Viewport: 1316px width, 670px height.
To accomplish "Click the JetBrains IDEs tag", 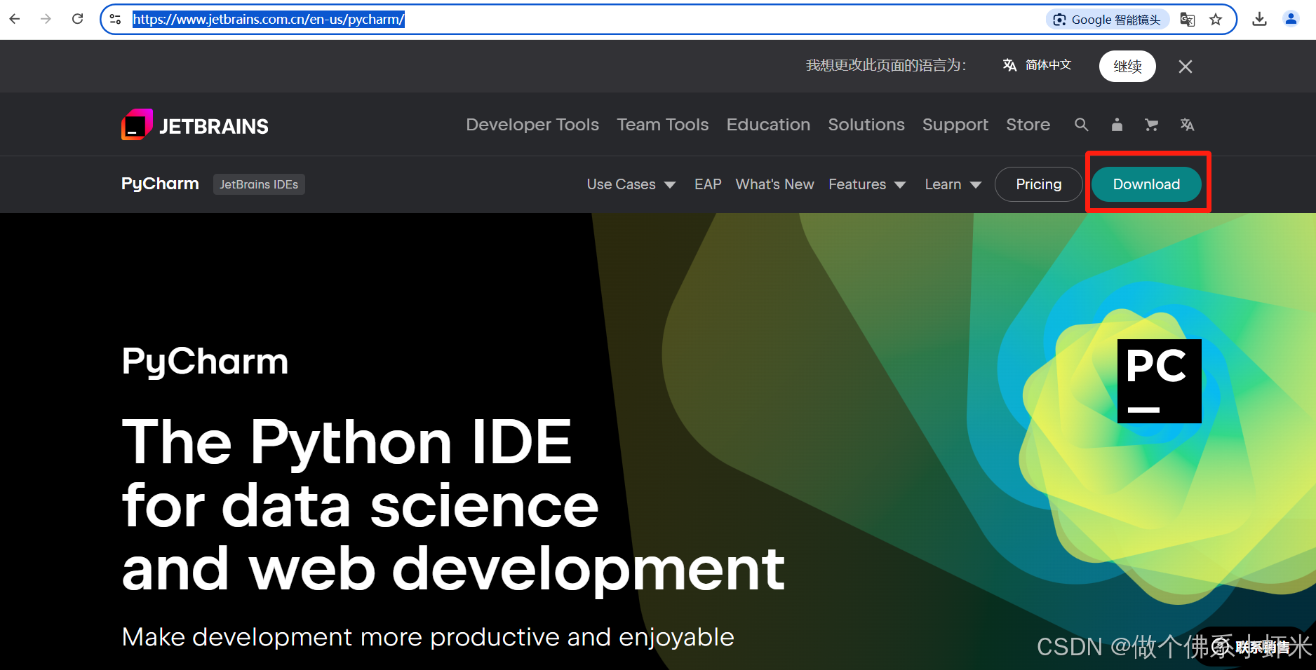I will point(259,184).
